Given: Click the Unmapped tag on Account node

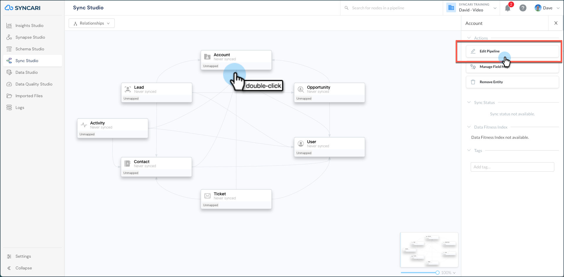Looking at the screenshot, I should pyautogui.click(x=211, y=66).
